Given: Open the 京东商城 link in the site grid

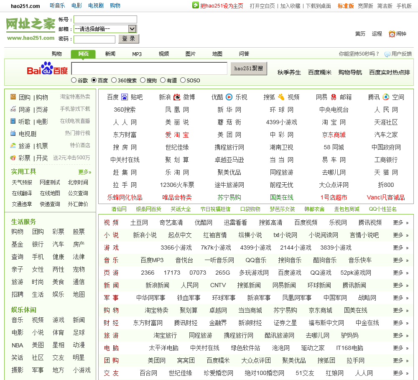Looking at the screenshot, I should pyautogui.click(x=334, y=135).
